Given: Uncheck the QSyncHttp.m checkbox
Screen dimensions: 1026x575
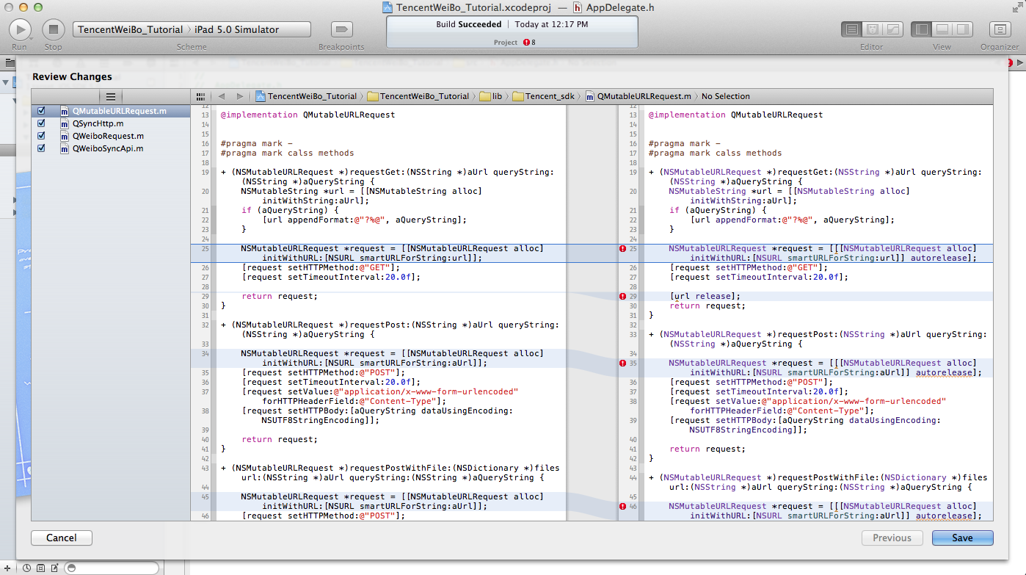Looking at the screenshot, I should [x=42, y=123].
